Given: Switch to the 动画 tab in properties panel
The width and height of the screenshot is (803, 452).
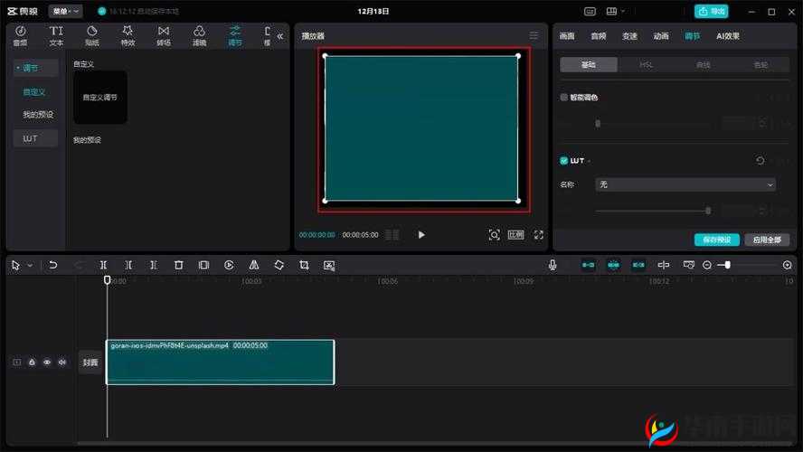Looking at the screenshot, I should click(661, 36).
